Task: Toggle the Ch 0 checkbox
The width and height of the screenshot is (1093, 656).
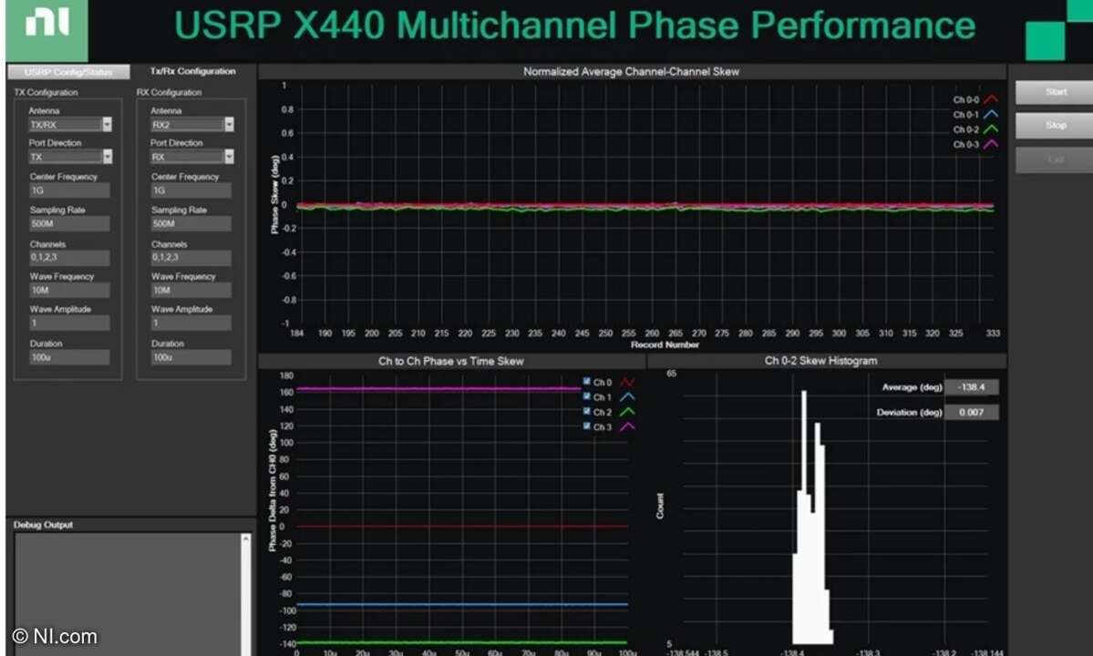Action: [x=586, y=382]
